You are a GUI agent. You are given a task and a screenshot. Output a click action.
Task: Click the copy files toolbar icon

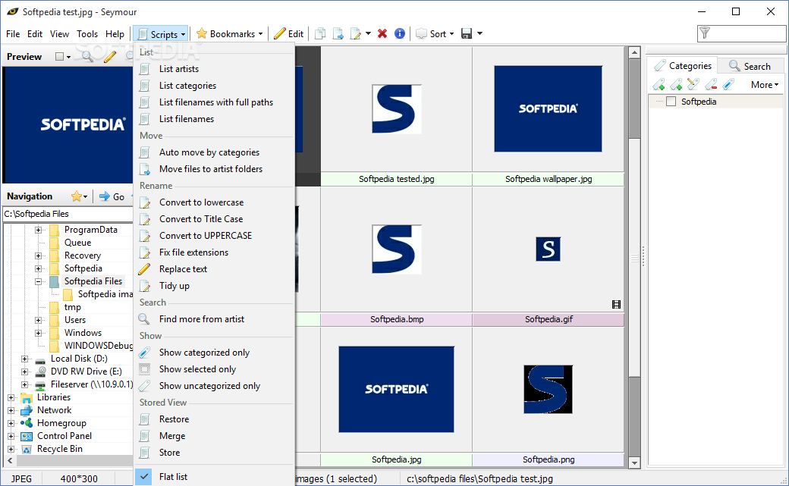pos(319,33)
